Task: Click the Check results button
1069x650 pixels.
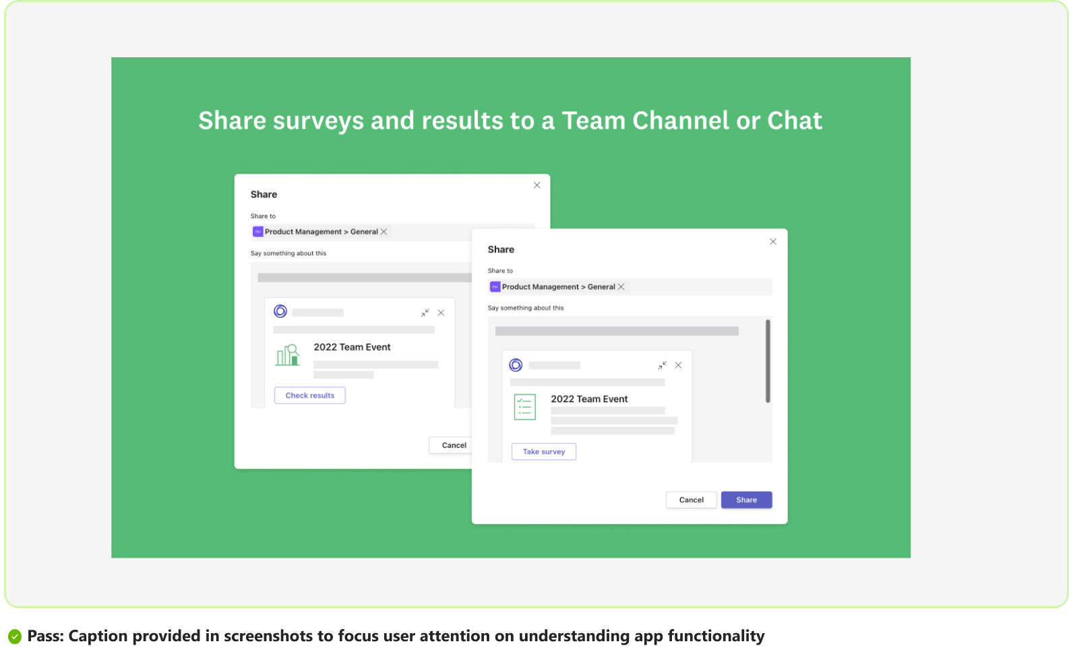Action: [310, 395]
